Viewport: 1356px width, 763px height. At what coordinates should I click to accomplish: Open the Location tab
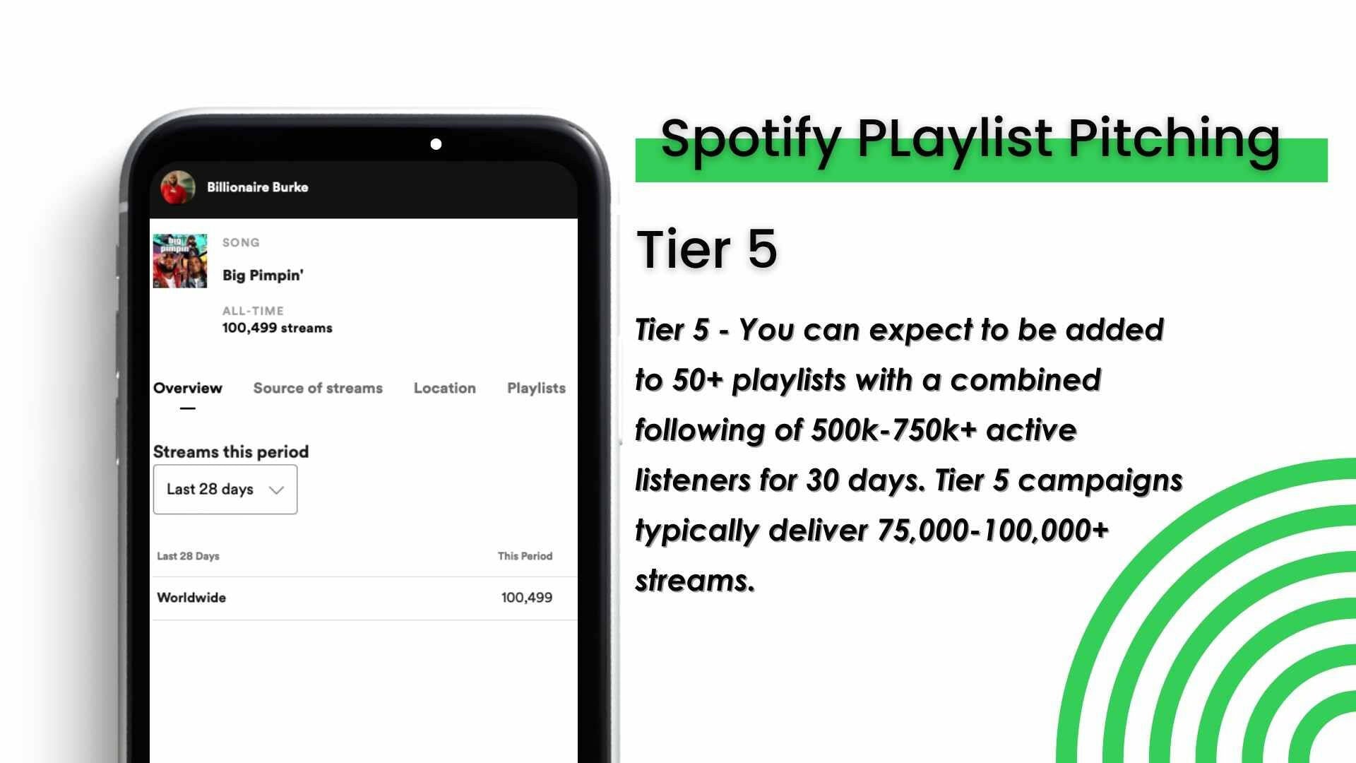click(444, 388)
